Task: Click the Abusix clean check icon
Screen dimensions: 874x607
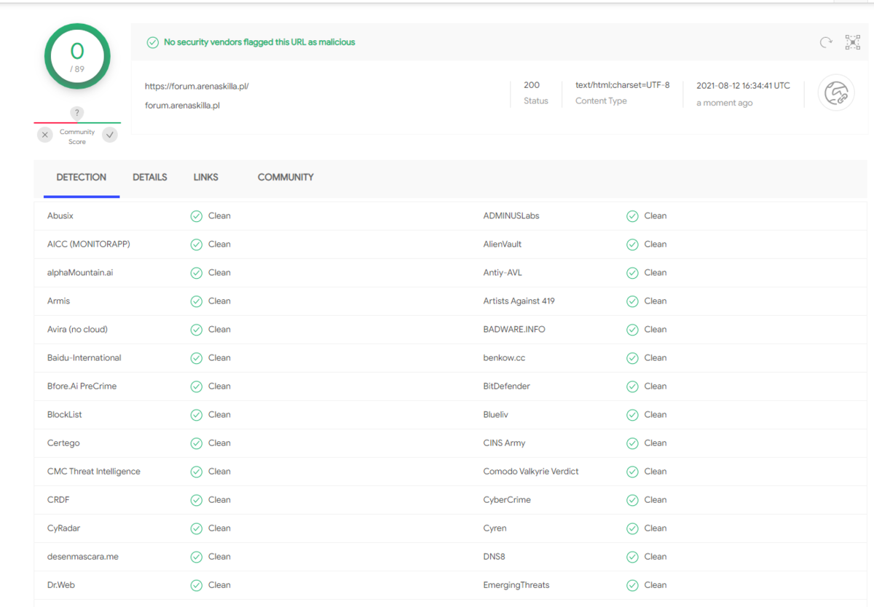Action: pos(197,216)
